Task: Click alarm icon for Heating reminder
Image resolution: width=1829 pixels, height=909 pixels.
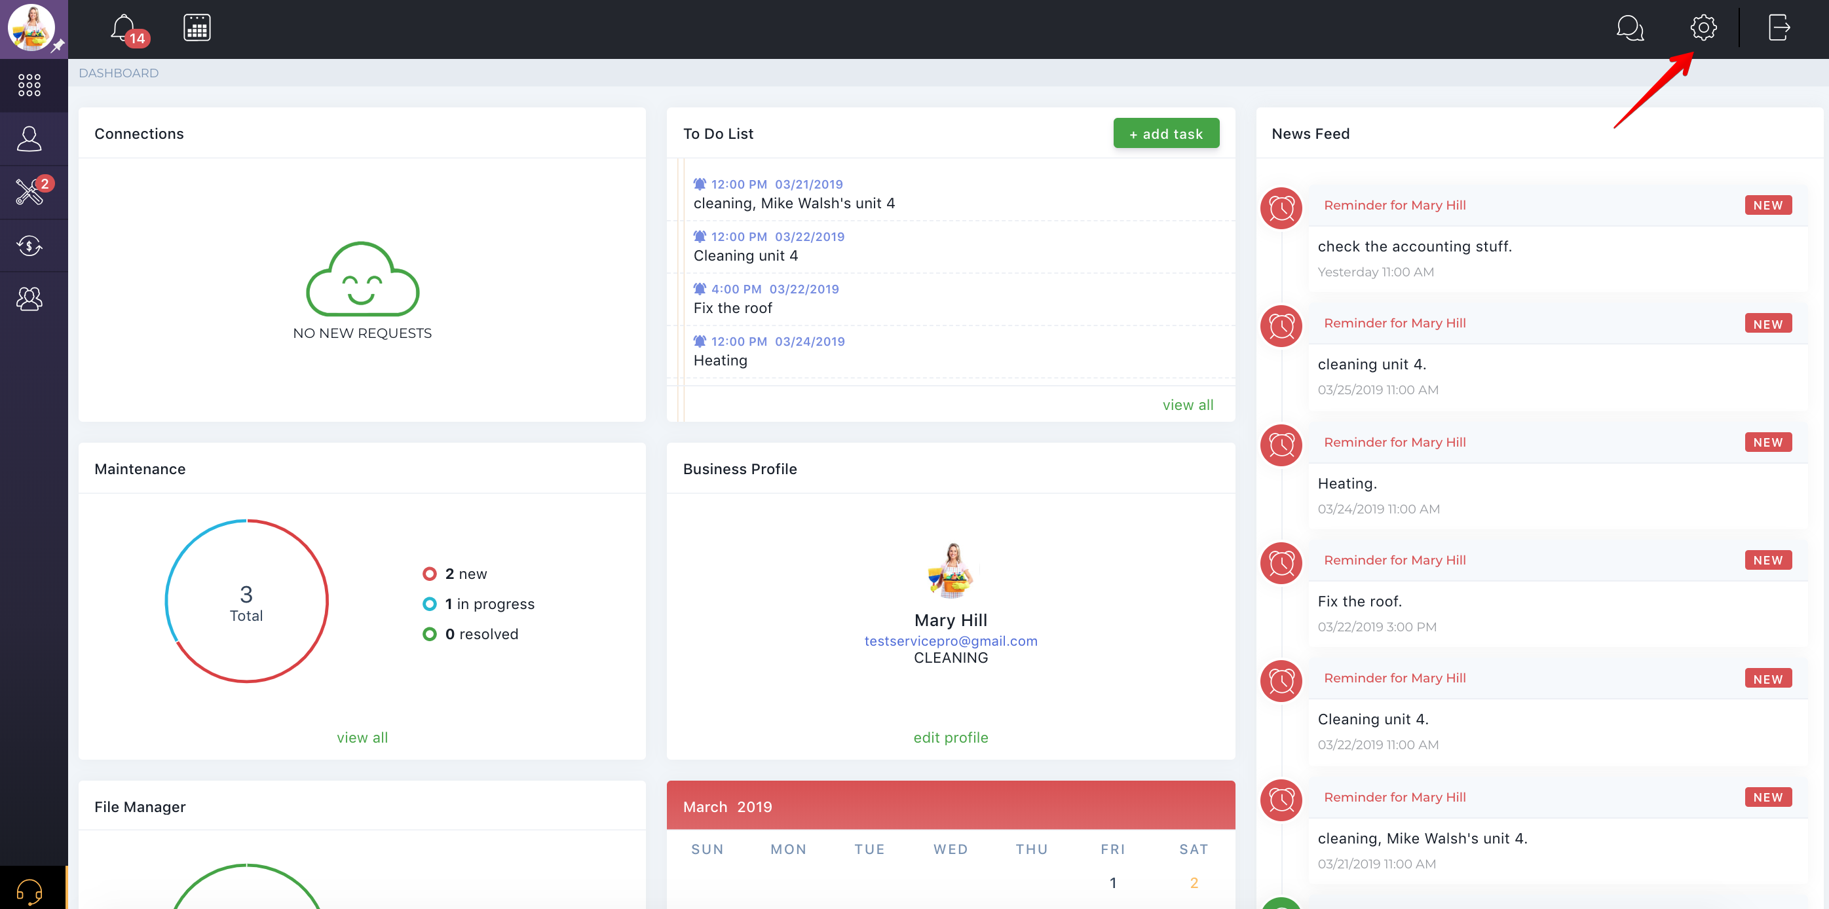Action: tap(1281, 445)
